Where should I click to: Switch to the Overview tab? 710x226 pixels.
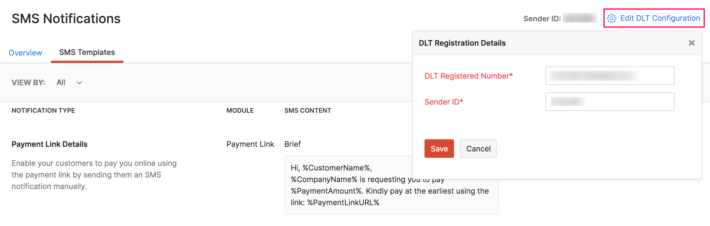[x=25, y=53]
